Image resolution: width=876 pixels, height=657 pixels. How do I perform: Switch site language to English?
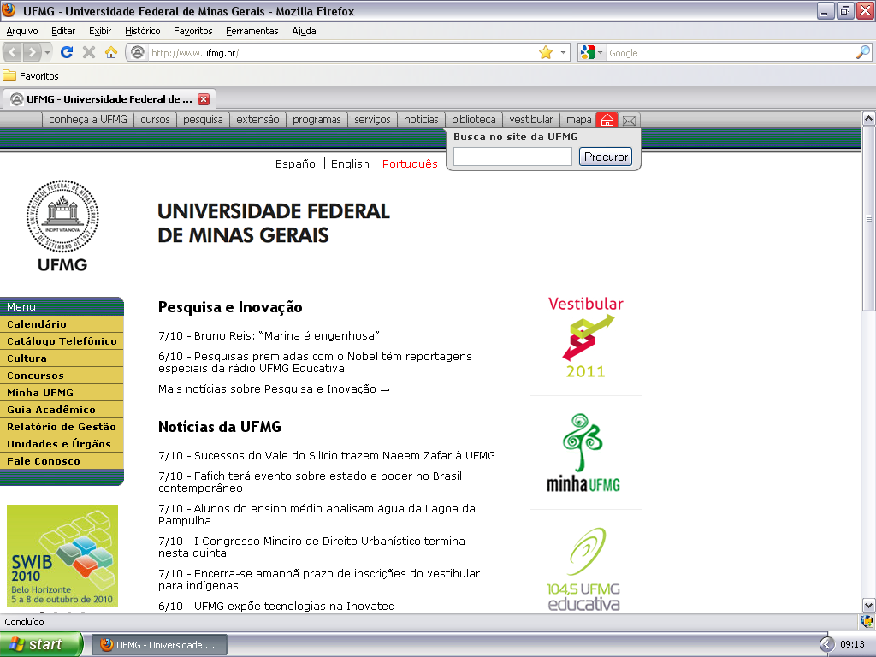(x=350, y=163)
